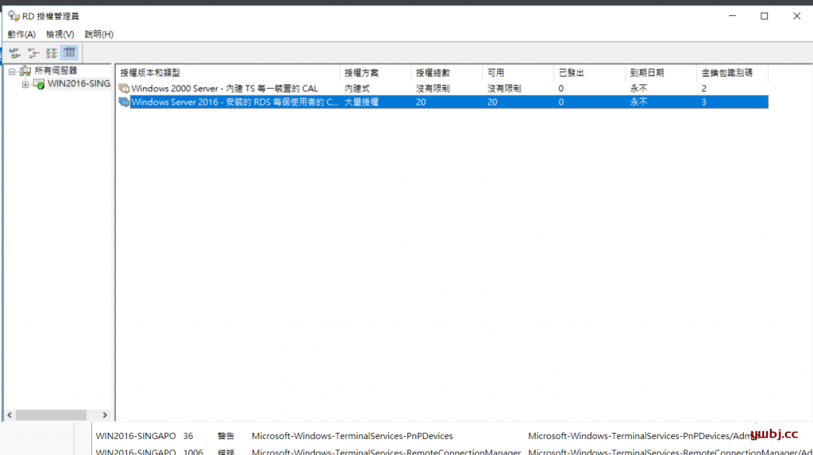Select Windows Server 2016 RDS per-user CAL row
813x455 pixels.
coord(443,102)
